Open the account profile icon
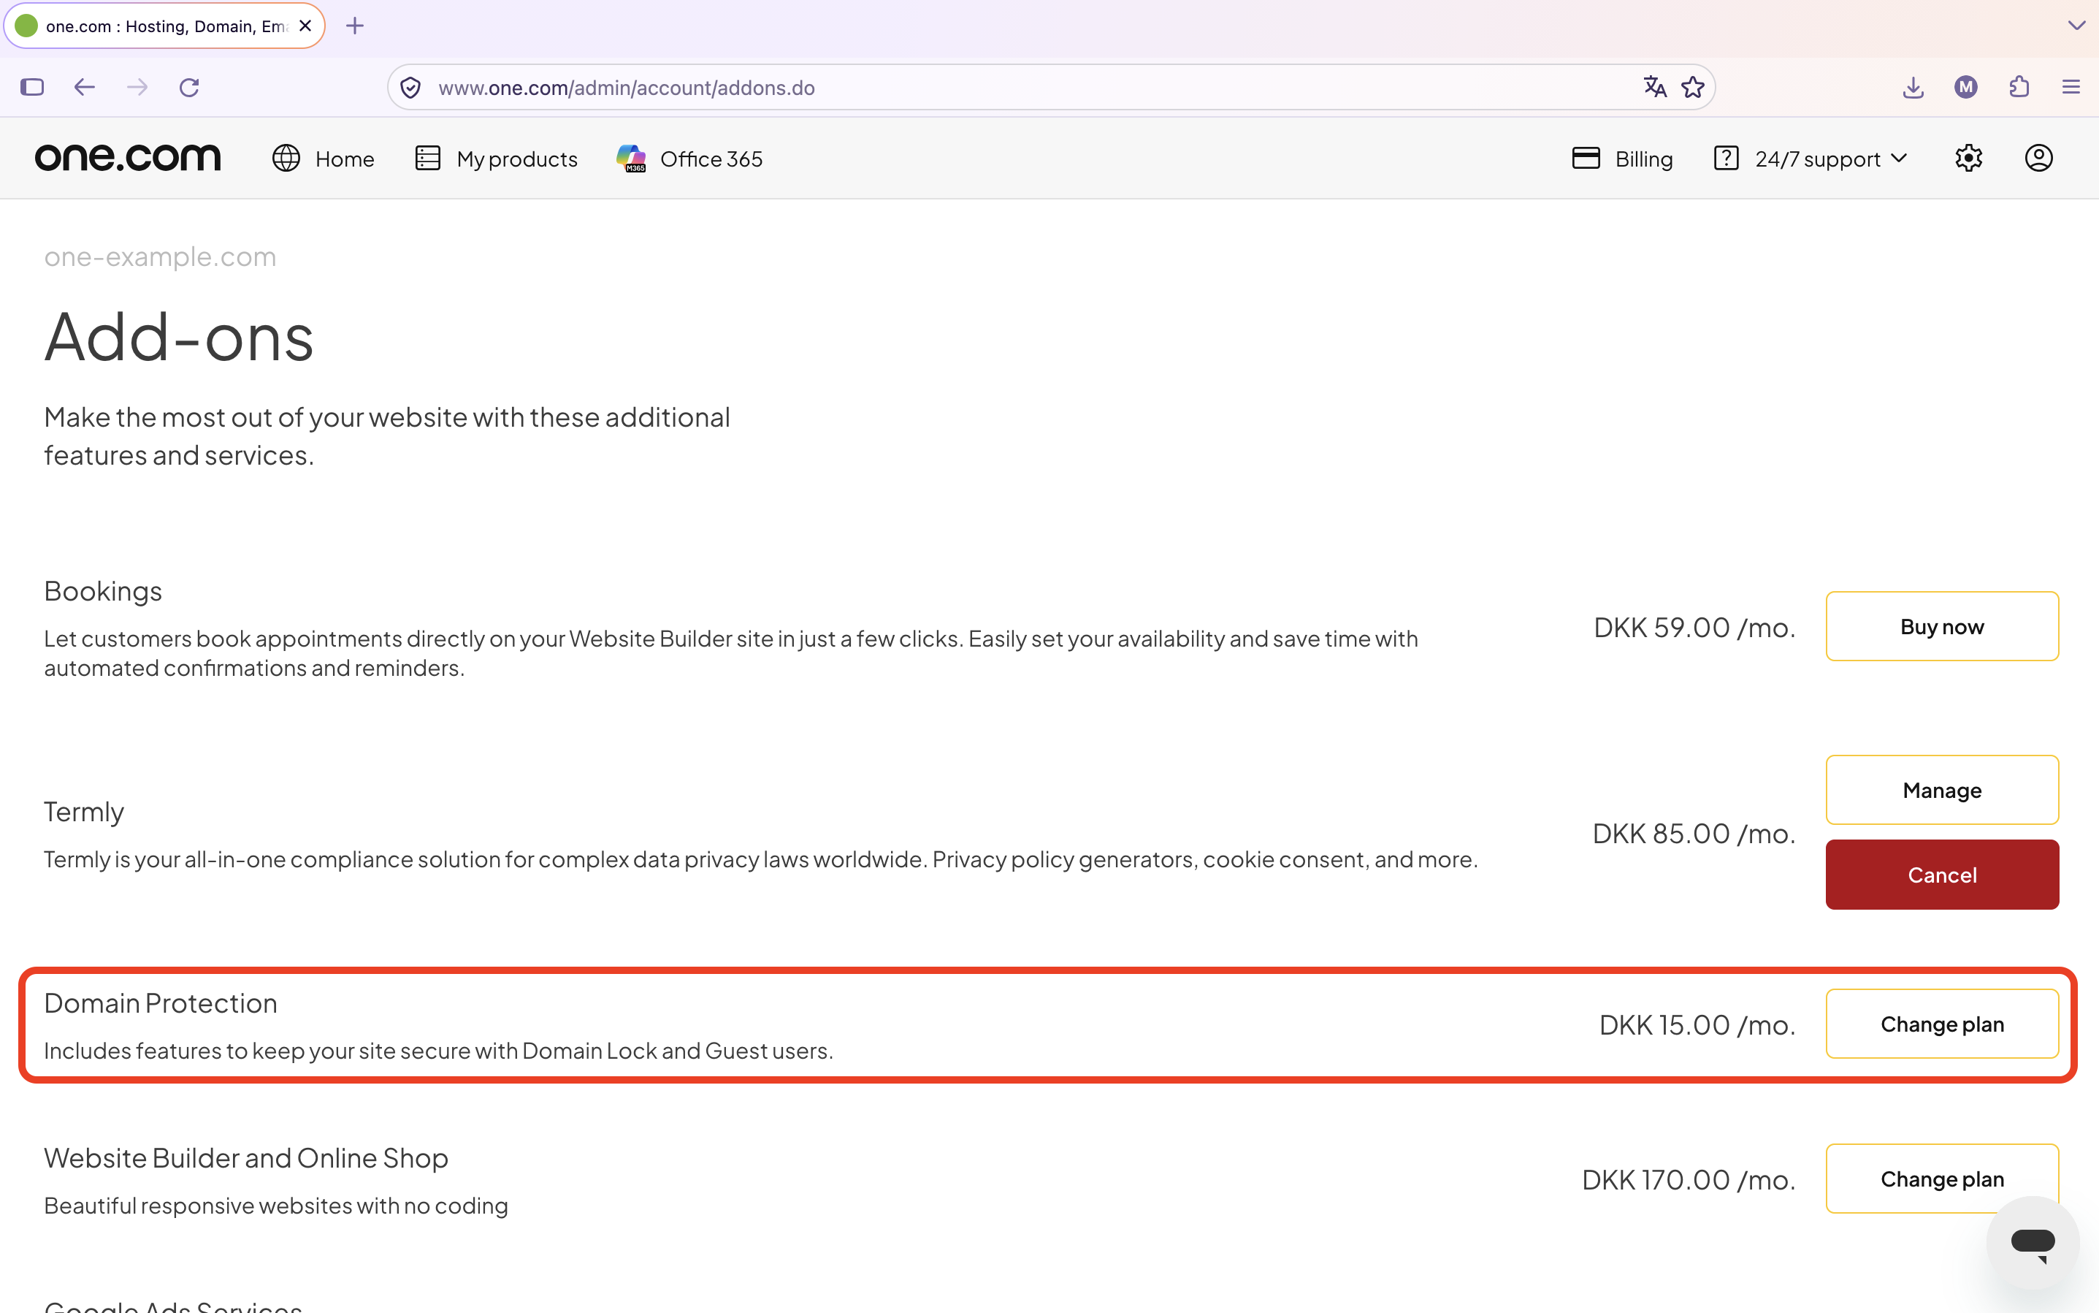Viewport: 2099px width, 1313px height. 2038,158
